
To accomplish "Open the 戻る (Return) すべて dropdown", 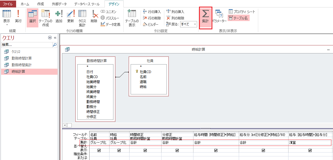I will [x=195, y=24].
